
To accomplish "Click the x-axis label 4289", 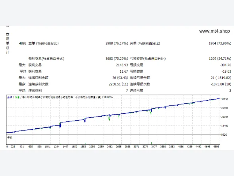I will tap(189, 147).
